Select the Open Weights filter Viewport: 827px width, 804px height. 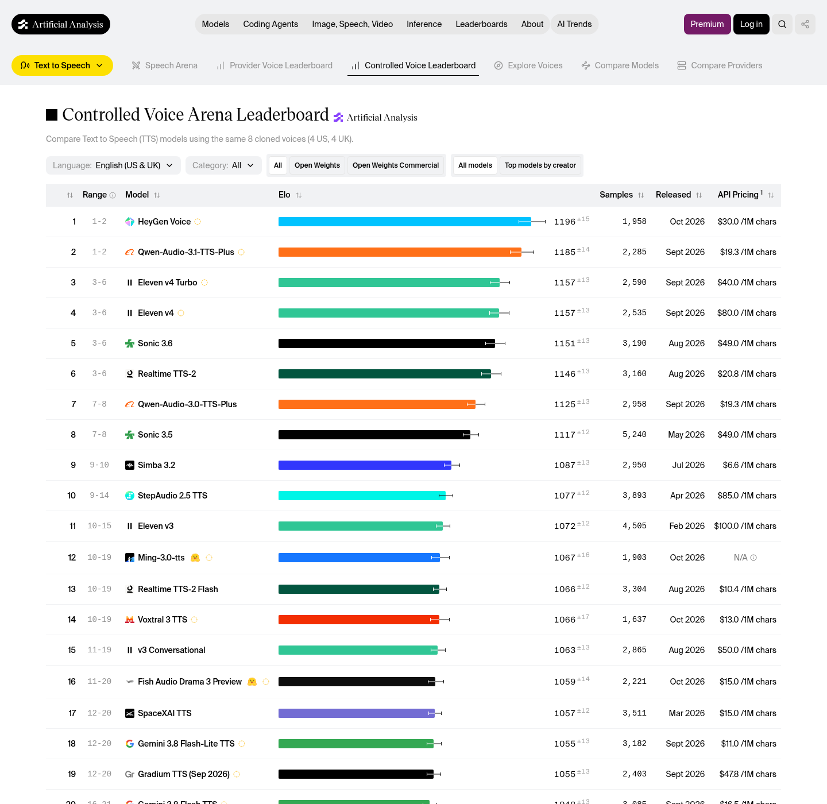tap(317, 165)
